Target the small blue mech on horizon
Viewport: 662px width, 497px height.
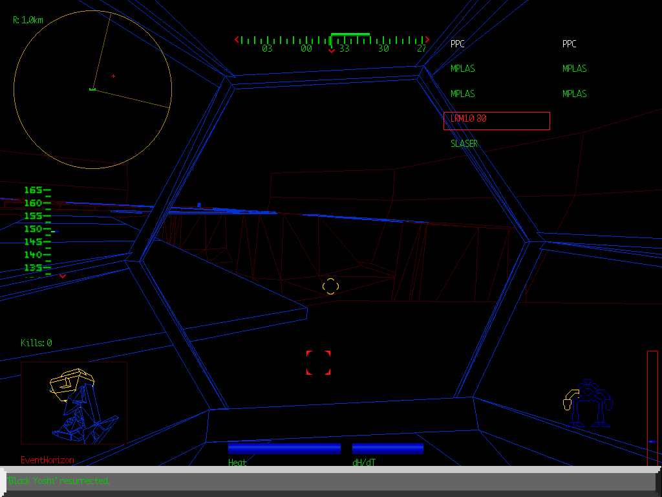point(199,204)
